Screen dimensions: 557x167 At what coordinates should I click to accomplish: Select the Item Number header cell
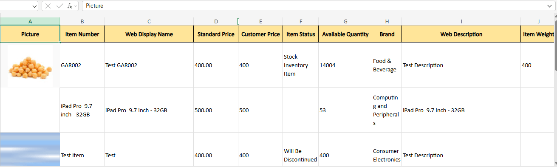[82, 34]
